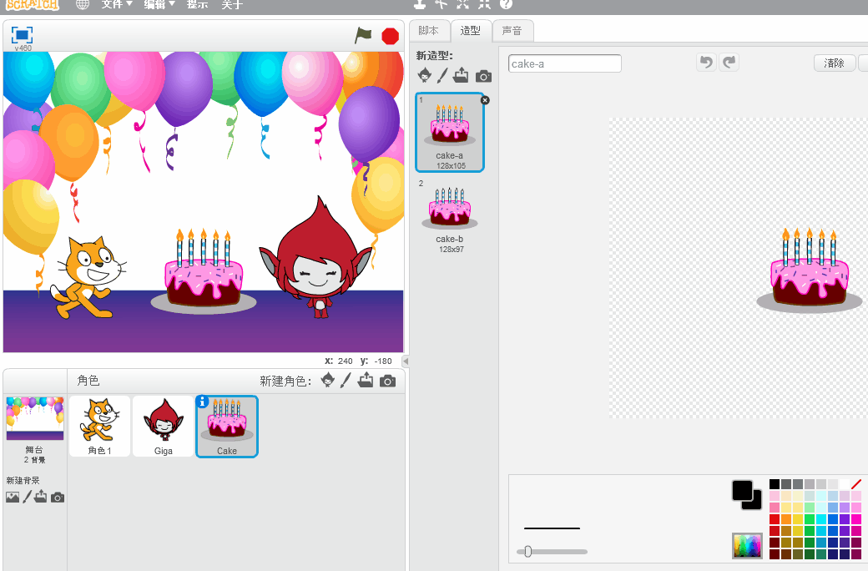This screenshot has height=571, width=868.
Task: Paint a new costume
Action: click(442, 75)
